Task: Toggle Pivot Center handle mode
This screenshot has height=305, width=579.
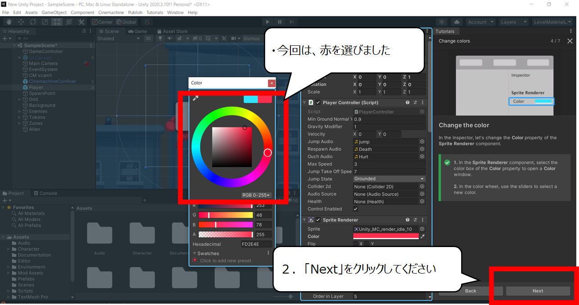Action: (x=102, y=22)
